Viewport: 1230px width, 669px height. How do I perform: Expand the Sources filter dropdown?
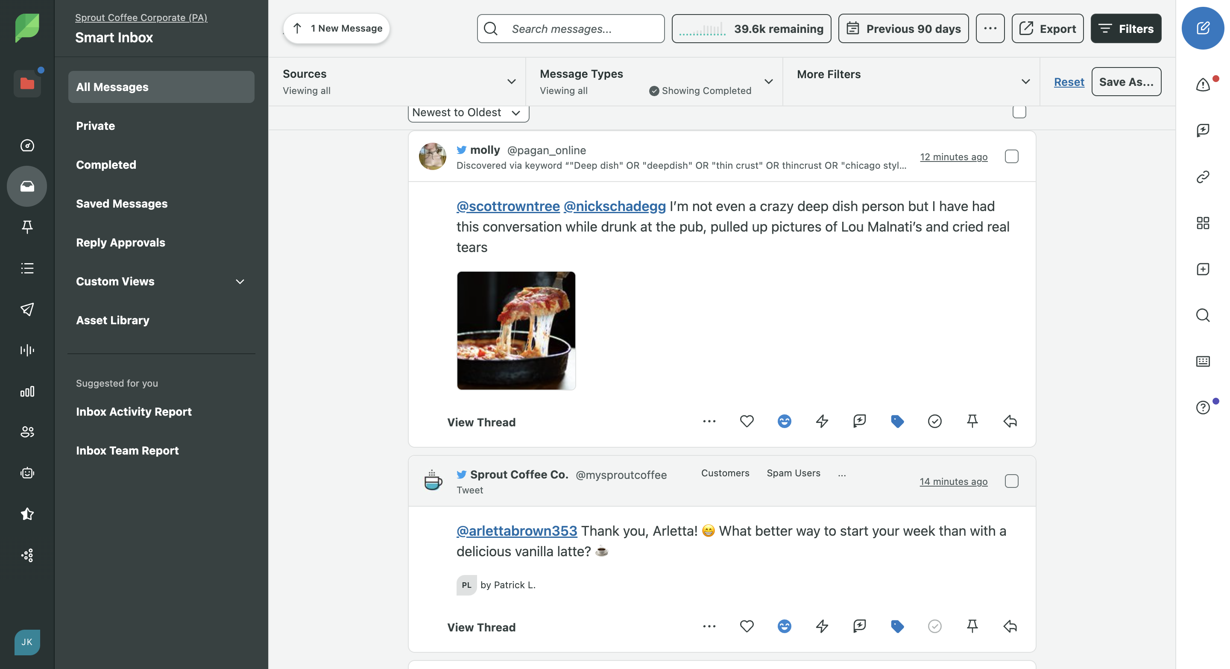coord(511,82)
